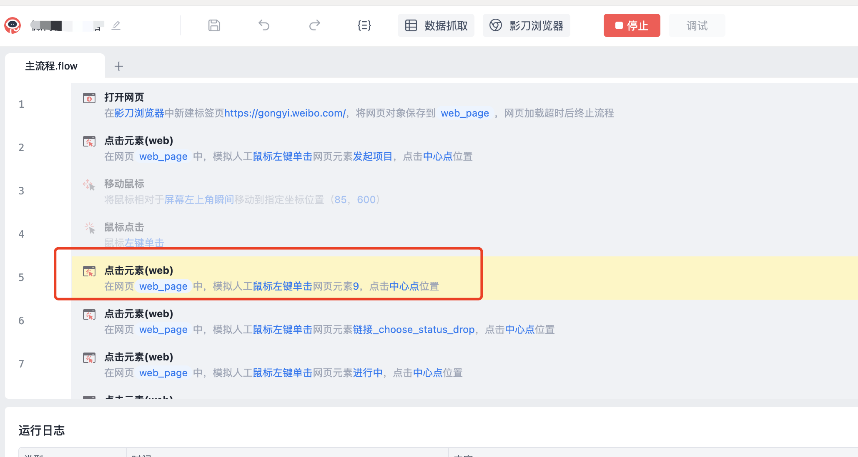
Task: Click the gongyi.weibo.com URL link
Action: pyautogui.click(x=285, y=113)
